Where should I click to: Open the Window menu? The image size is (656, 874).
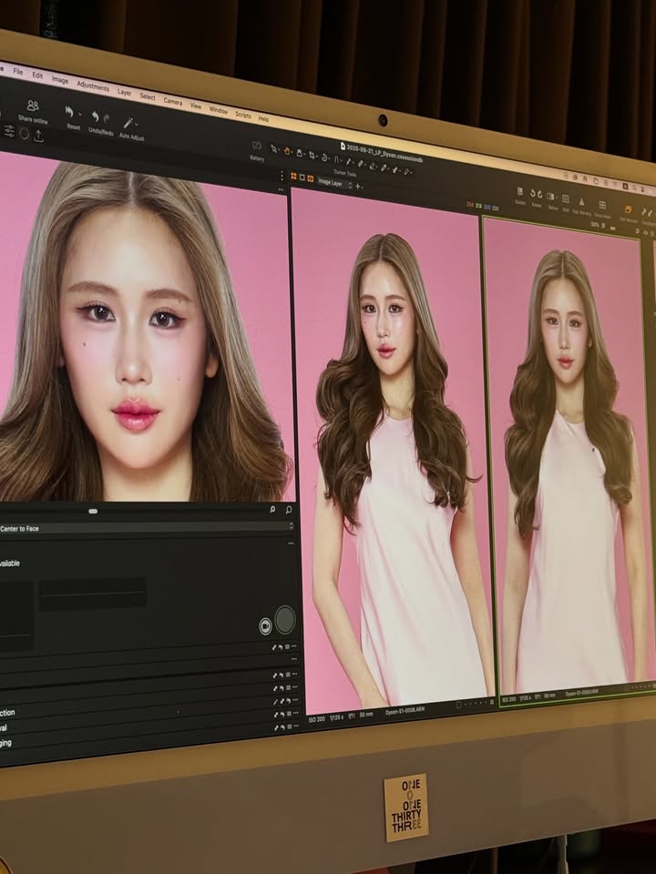[218, 110]
